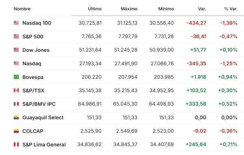This screenshot has width=244, height=155.
Task: Click the Mexico flag next to S&P/BMV IPC
Action: click(x=16, y=104)
